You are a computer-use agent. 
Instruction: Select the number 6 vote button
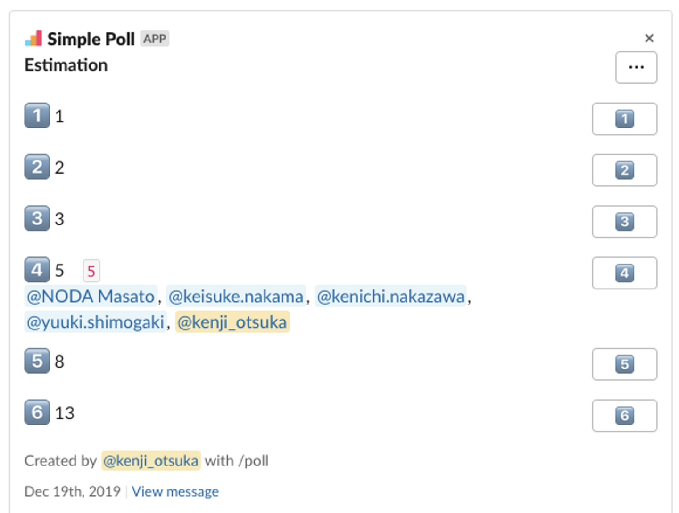click(x=624, y=415)
